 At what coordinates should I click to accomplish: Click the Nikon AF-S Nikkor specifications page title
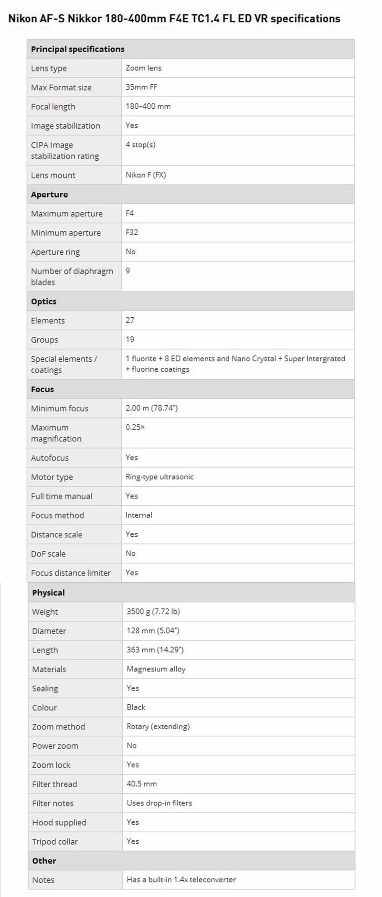174,19
